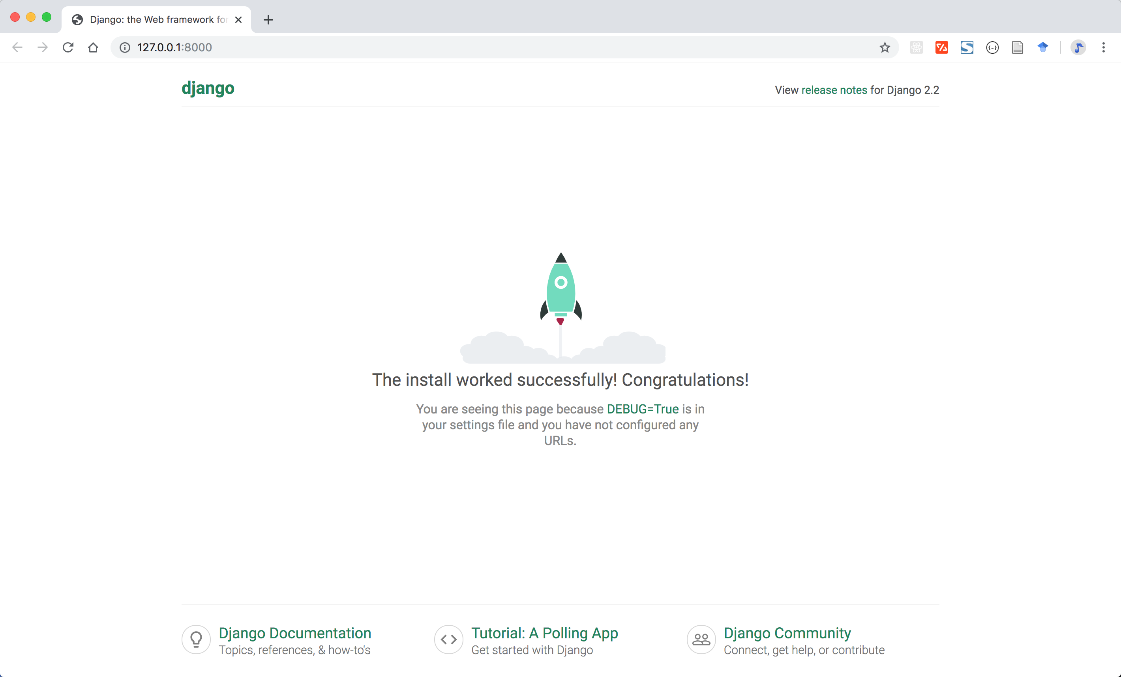The image size is (1121, 677).
Task: Go to the browser home page
Action: coord(93,47)
